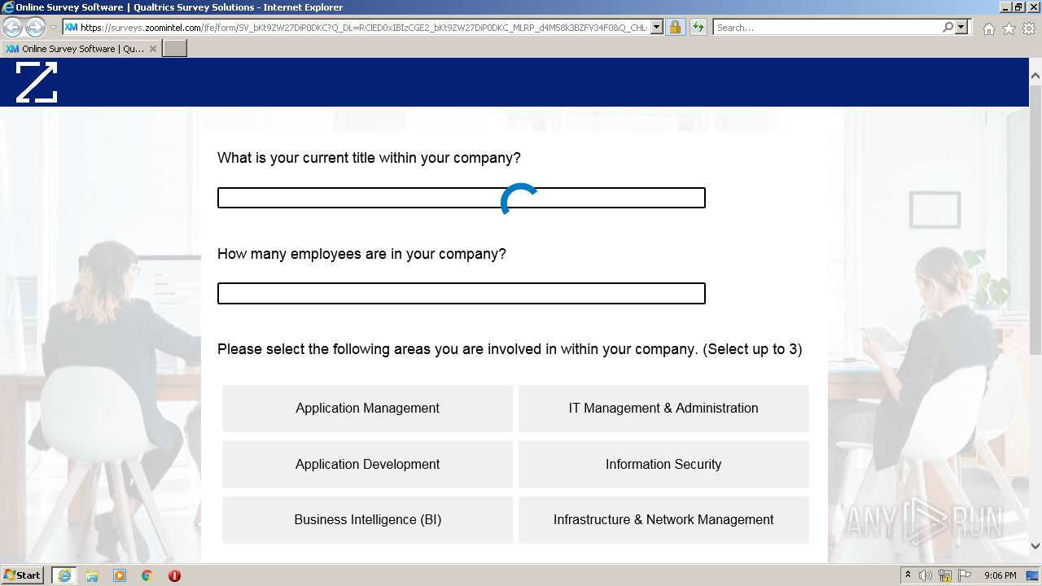Screen dimensions: 1042x586
Task: Select Application Development option
Action: click(367, 464)
